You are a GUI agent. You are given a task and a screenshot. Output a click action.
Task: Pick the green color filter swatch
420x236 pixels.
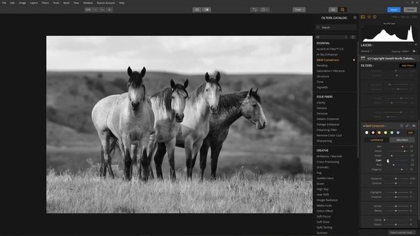pyautogui.click(x=392, y=132)
